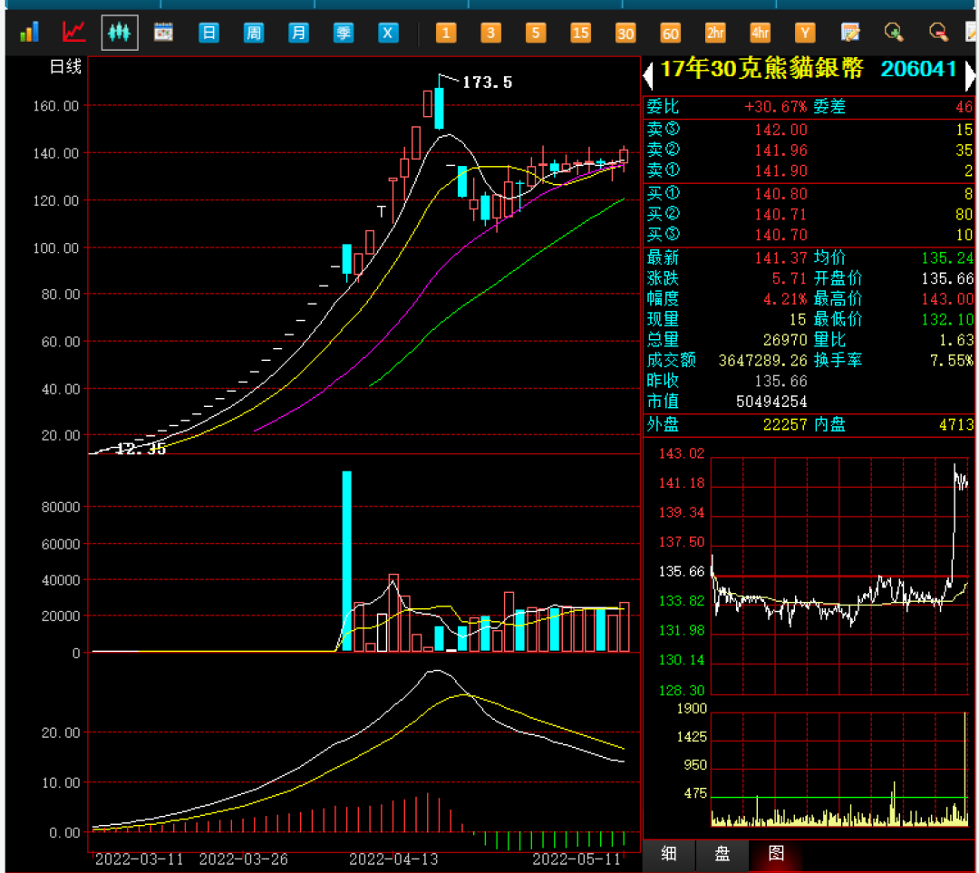Go to next instrument with right arrow
979x873 pixels.
tap(970, 75)
